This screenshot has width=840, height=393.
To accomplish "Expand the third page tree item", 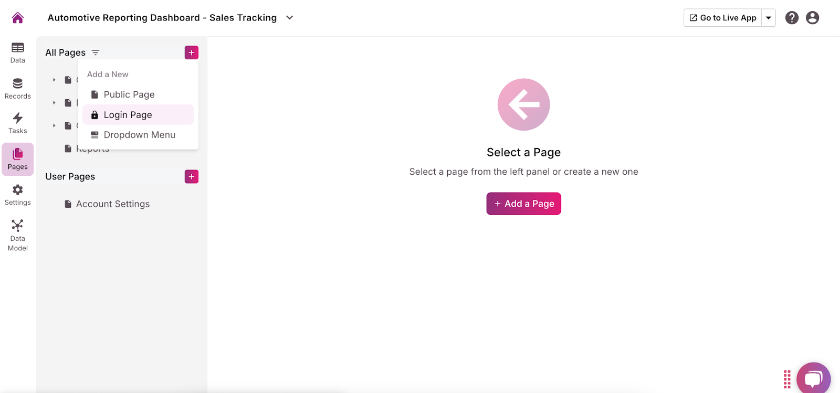I will (x=54, y=126).
